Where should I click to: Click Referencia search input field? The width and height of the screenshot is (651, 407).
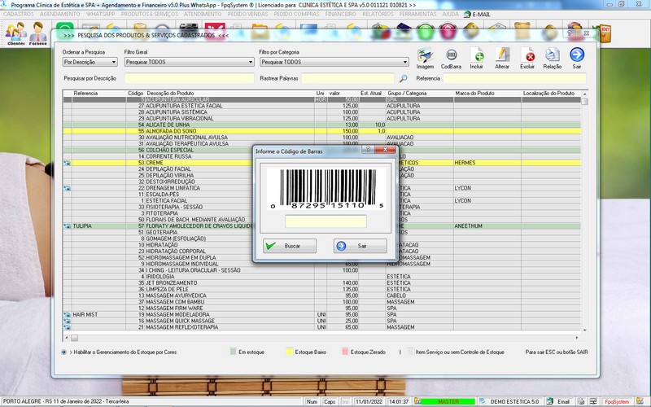(x=514, y=78)
